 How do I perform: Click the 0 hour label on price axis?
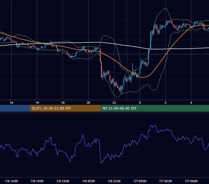tap(140, 103)
